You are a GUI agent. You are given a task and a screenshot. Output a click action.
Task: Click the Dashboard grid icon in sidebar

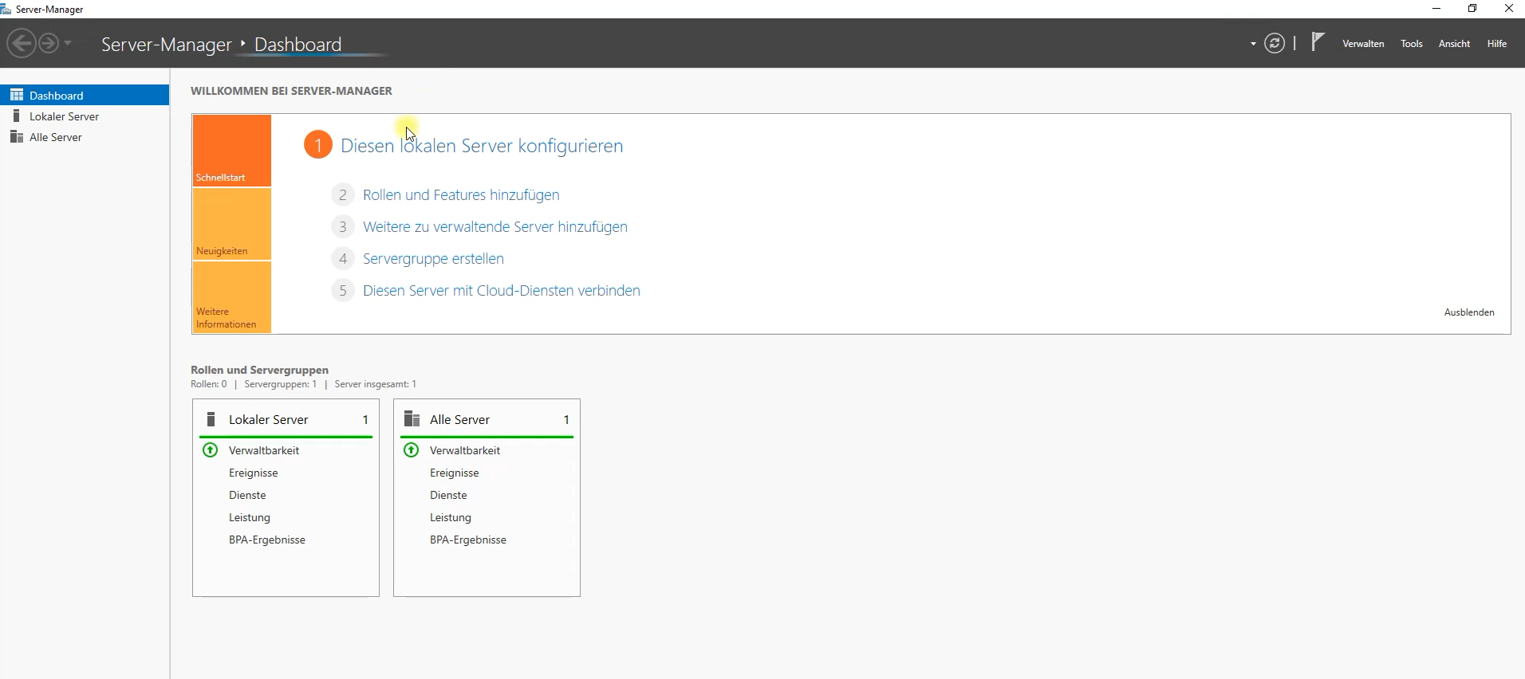(17, 95)
